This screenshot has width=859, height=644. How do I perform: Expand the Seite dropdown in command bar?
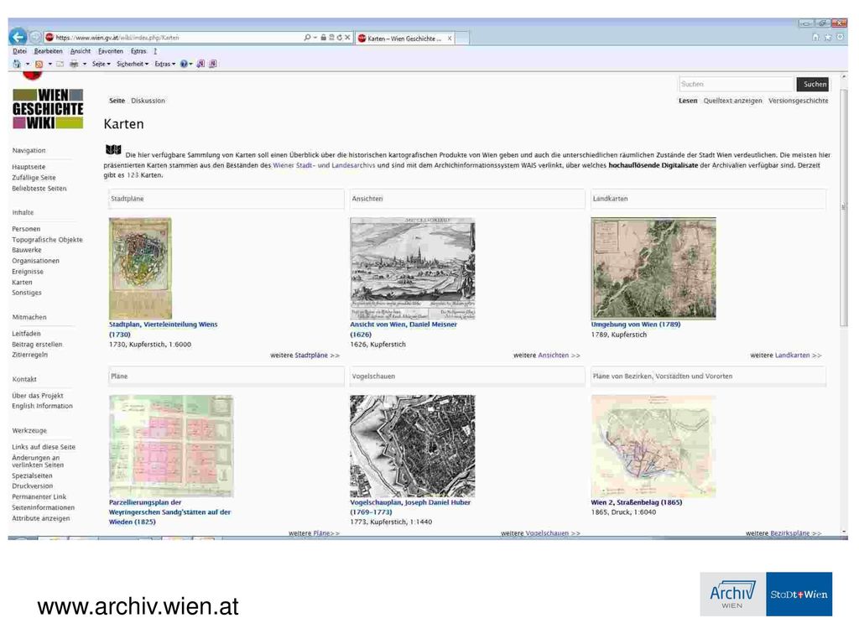[102, 64]
